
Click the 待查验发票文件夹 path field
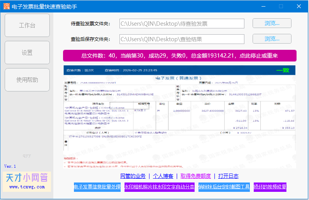[x=182, y=24]
